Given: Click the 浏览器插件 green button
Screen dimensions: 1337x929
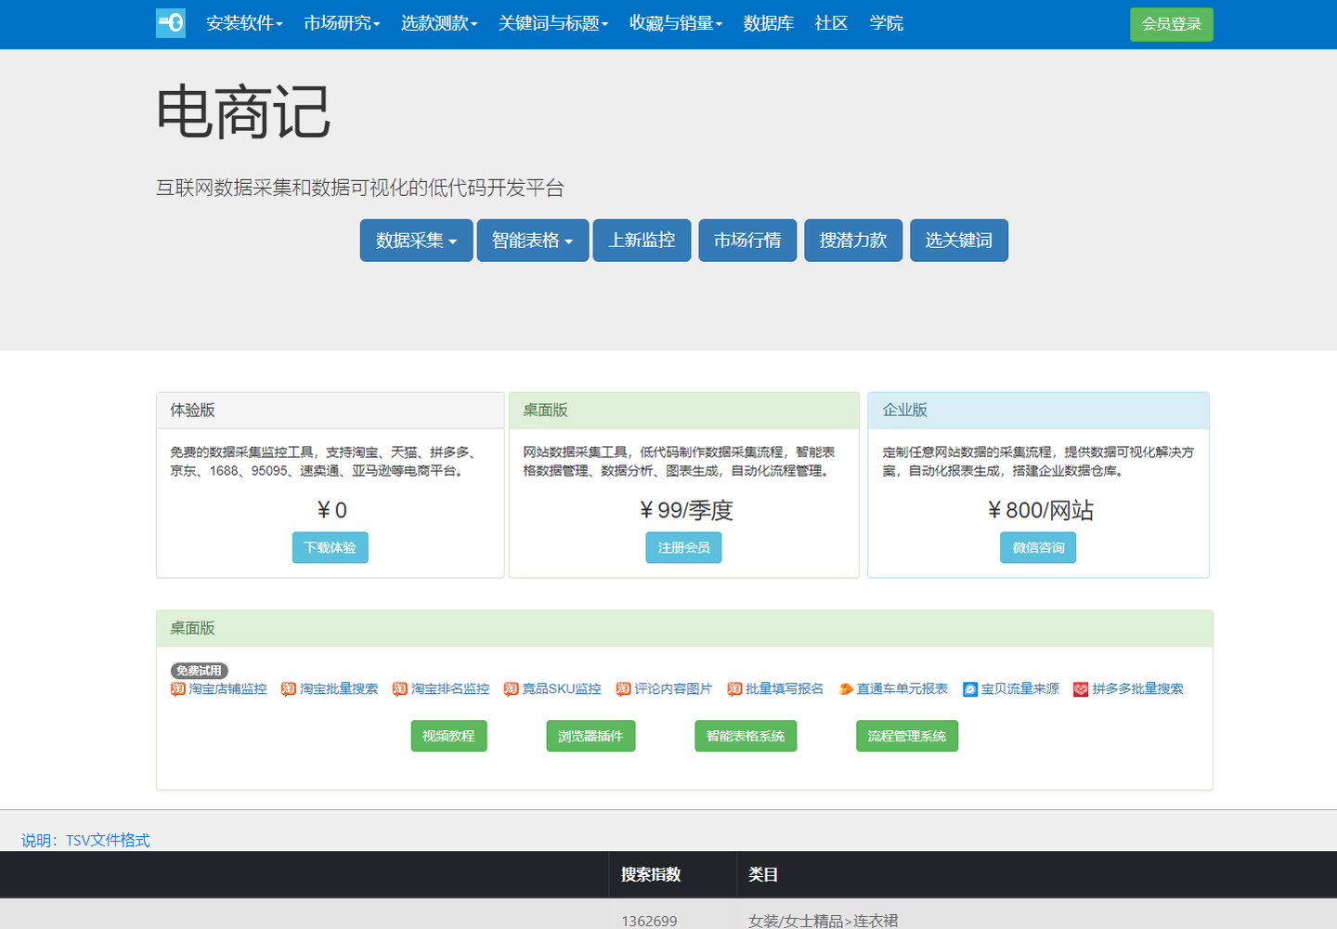Looking at the screenshot, I should point(591,736).
